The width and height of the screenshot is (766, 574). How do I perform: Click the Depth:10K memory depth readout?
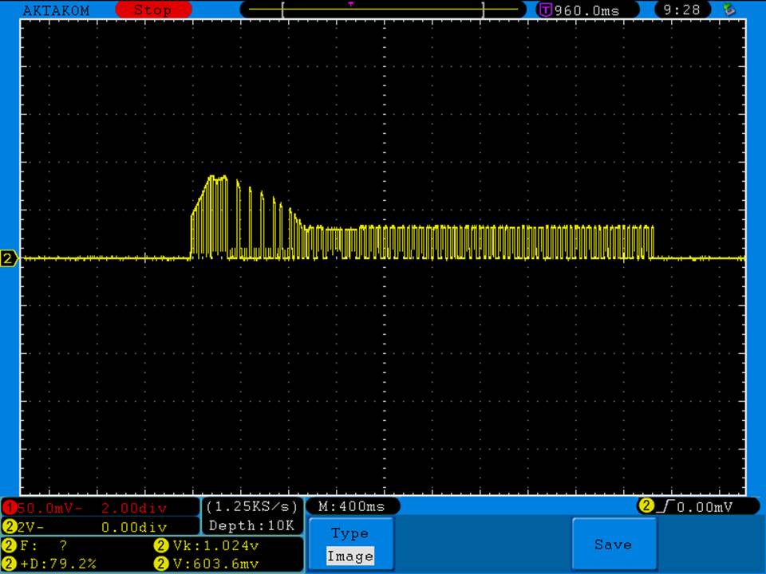click(252, 526)
